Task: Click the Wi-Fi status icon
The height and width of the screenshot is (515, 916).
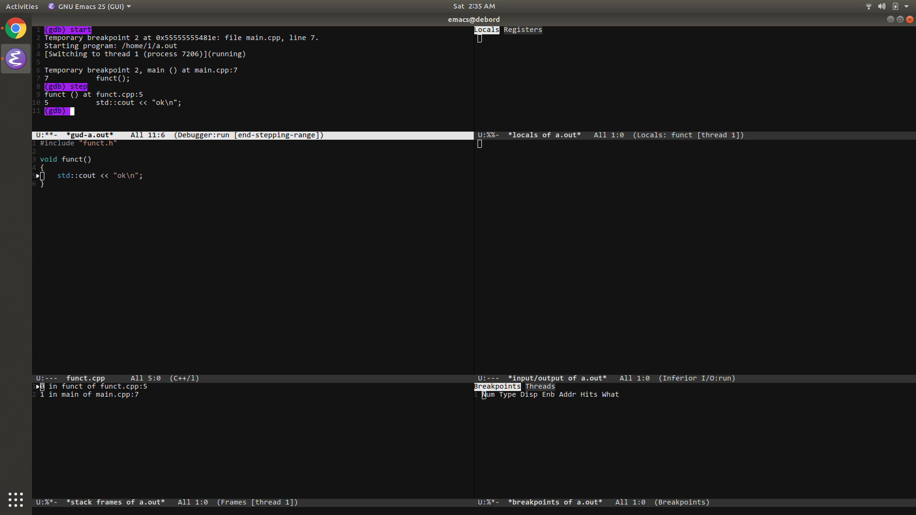Action: 868,6
